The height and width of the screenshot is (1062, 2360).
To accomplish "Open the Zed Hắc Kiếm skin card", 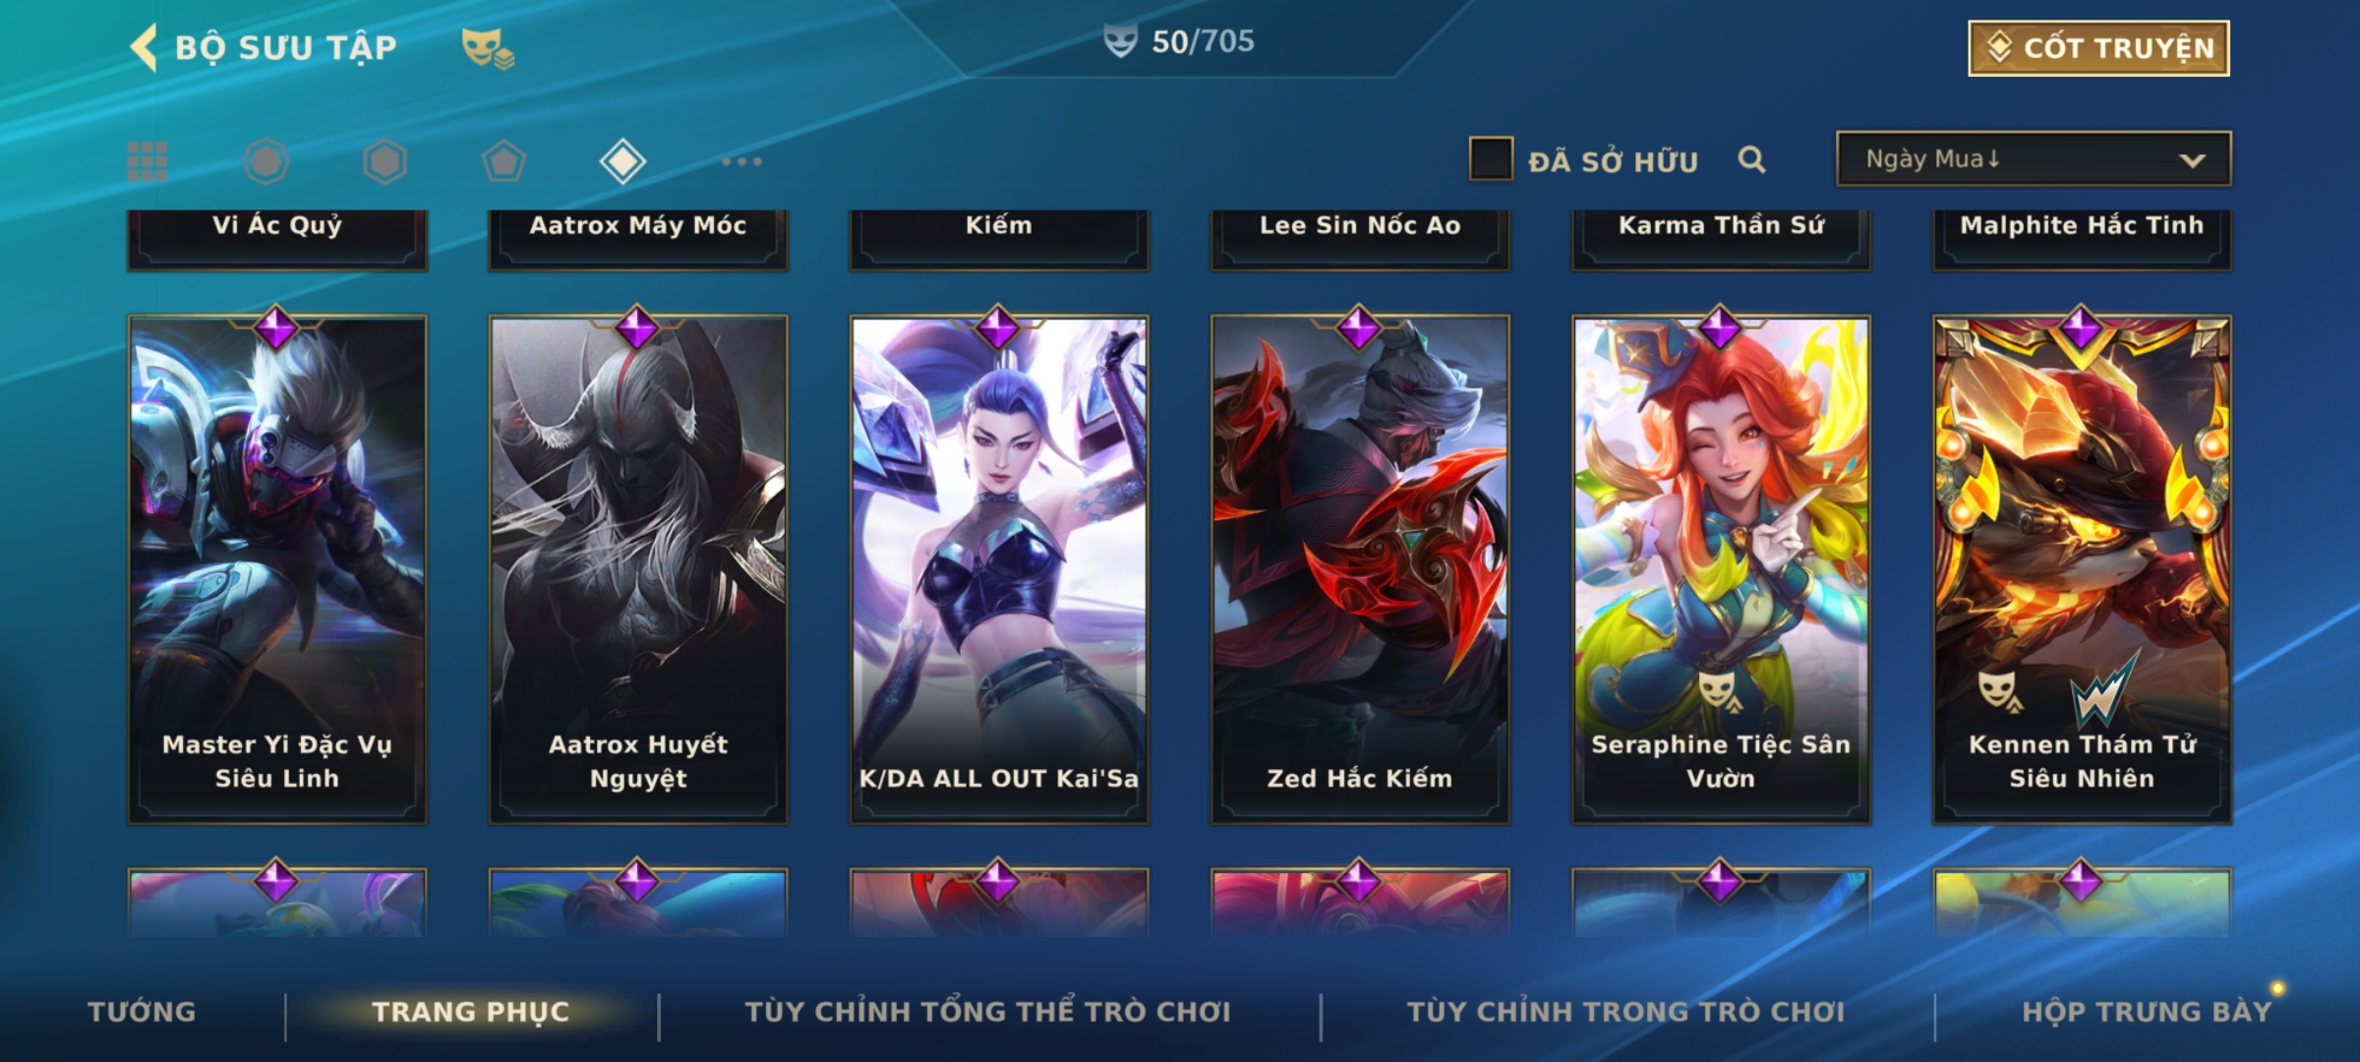I will click(x=1360, y=569).
